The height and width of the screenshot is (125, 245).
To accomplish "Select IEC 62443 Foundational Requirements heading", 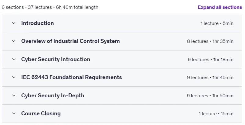I will (72, 77).
